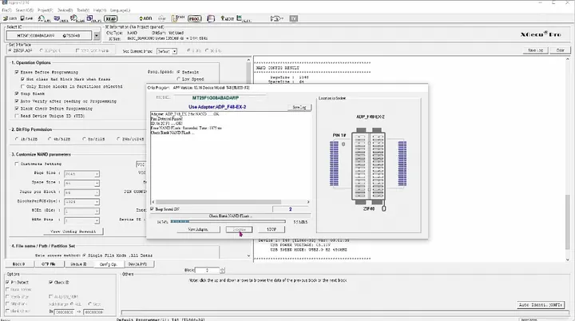Click the Block number stepper arrows

click(x=222, y=271)
